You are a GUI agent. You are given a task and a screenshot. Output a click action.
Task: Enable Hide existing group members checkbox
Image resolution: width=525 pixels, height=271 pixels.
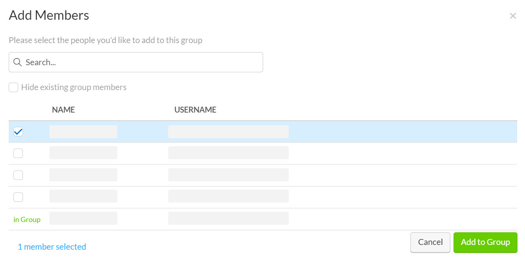(13, 87)
